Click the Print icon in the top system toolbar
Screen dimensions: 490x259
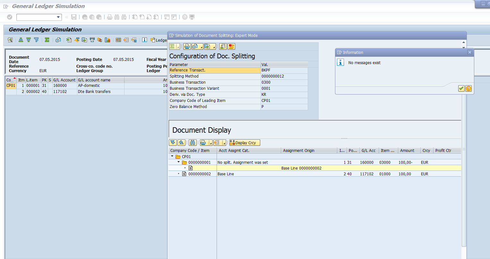pyautogui.click(x=109, y=17)
